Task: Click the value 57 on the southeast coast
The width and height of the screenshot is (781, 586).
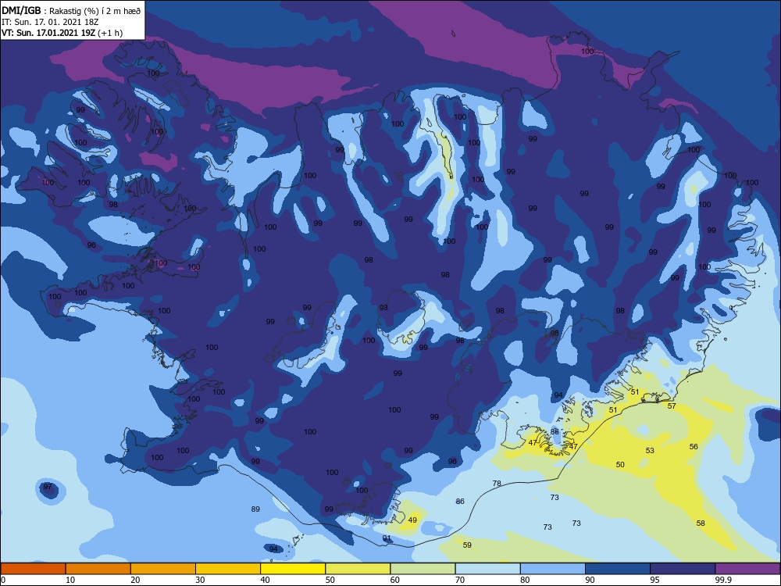Action: click(x=672, y=406)
